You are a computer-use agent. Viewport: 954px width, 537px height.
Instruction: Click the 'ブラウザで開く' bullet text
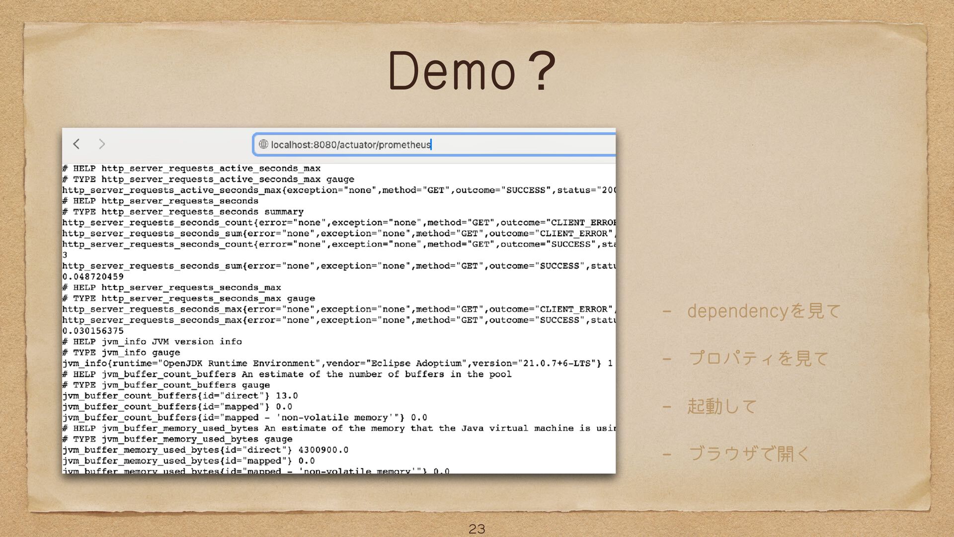[x=749, y=453]
